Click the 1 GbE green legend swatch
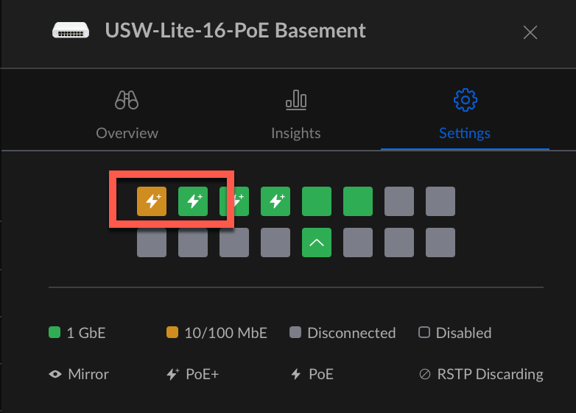This screenshot has width=576, height=413. (x=54, y=333)
